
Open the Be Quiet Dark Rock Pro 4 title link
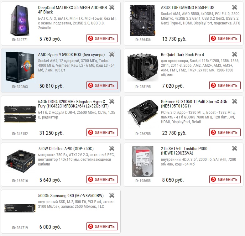182,55
